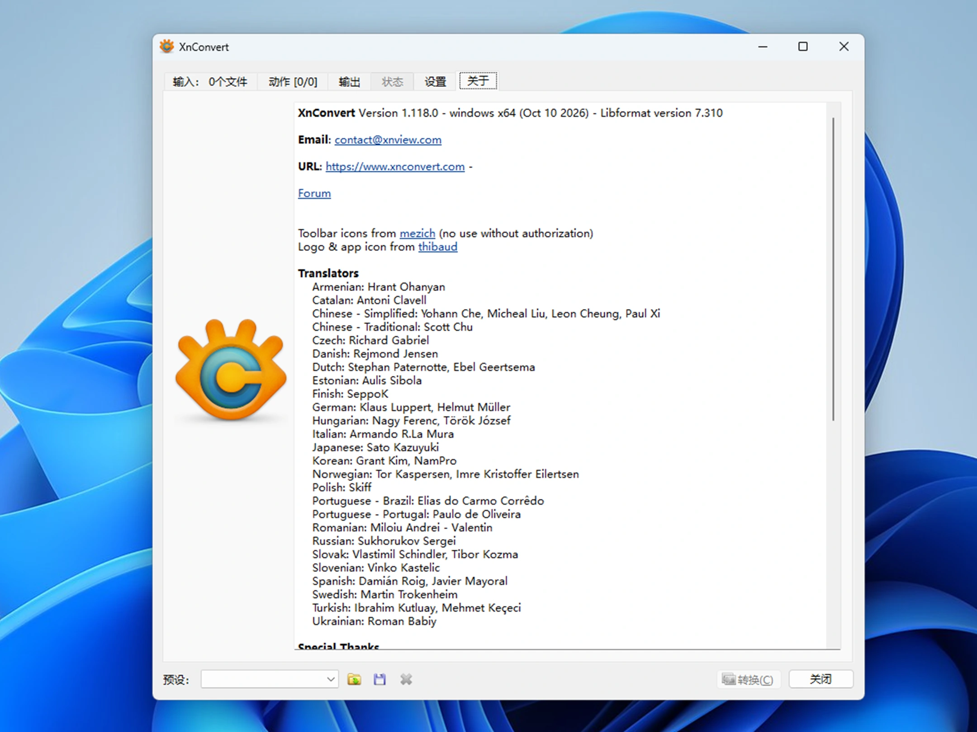Viewport: 977px width, 732px height.
Task: Click the line 'Slovenian: Vinko Kastelic'
Action: [376, 568]
